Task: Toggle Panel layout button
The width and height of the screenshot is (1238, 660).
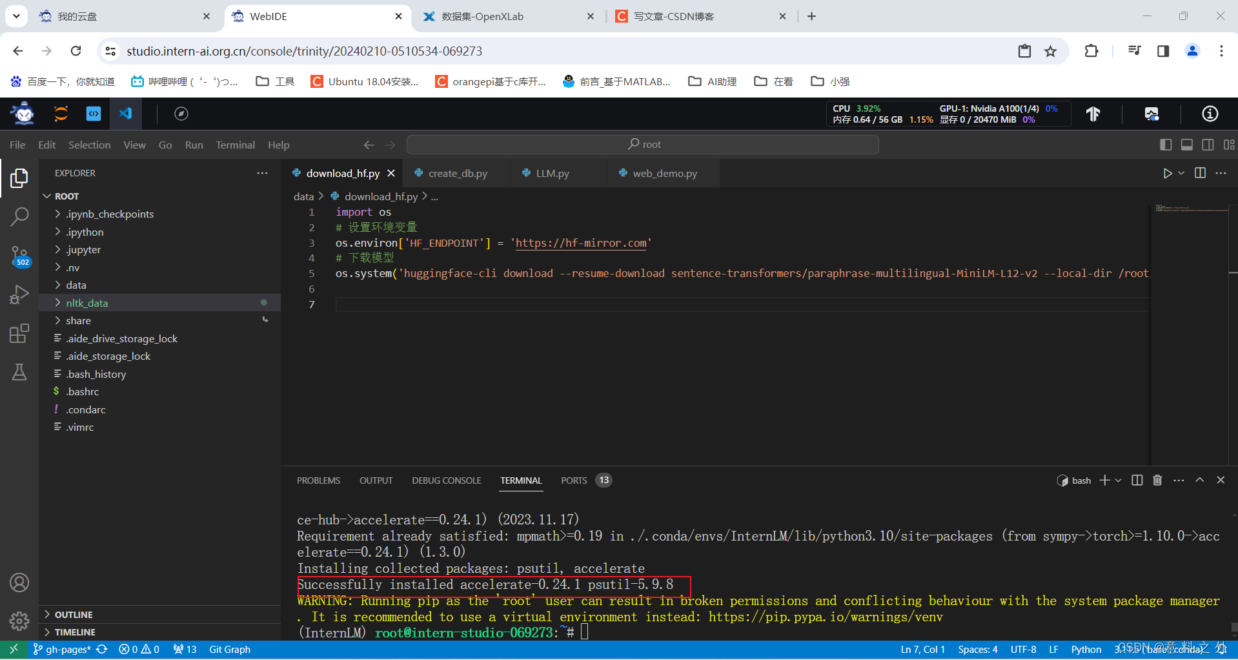Action: coord(1187,145)
